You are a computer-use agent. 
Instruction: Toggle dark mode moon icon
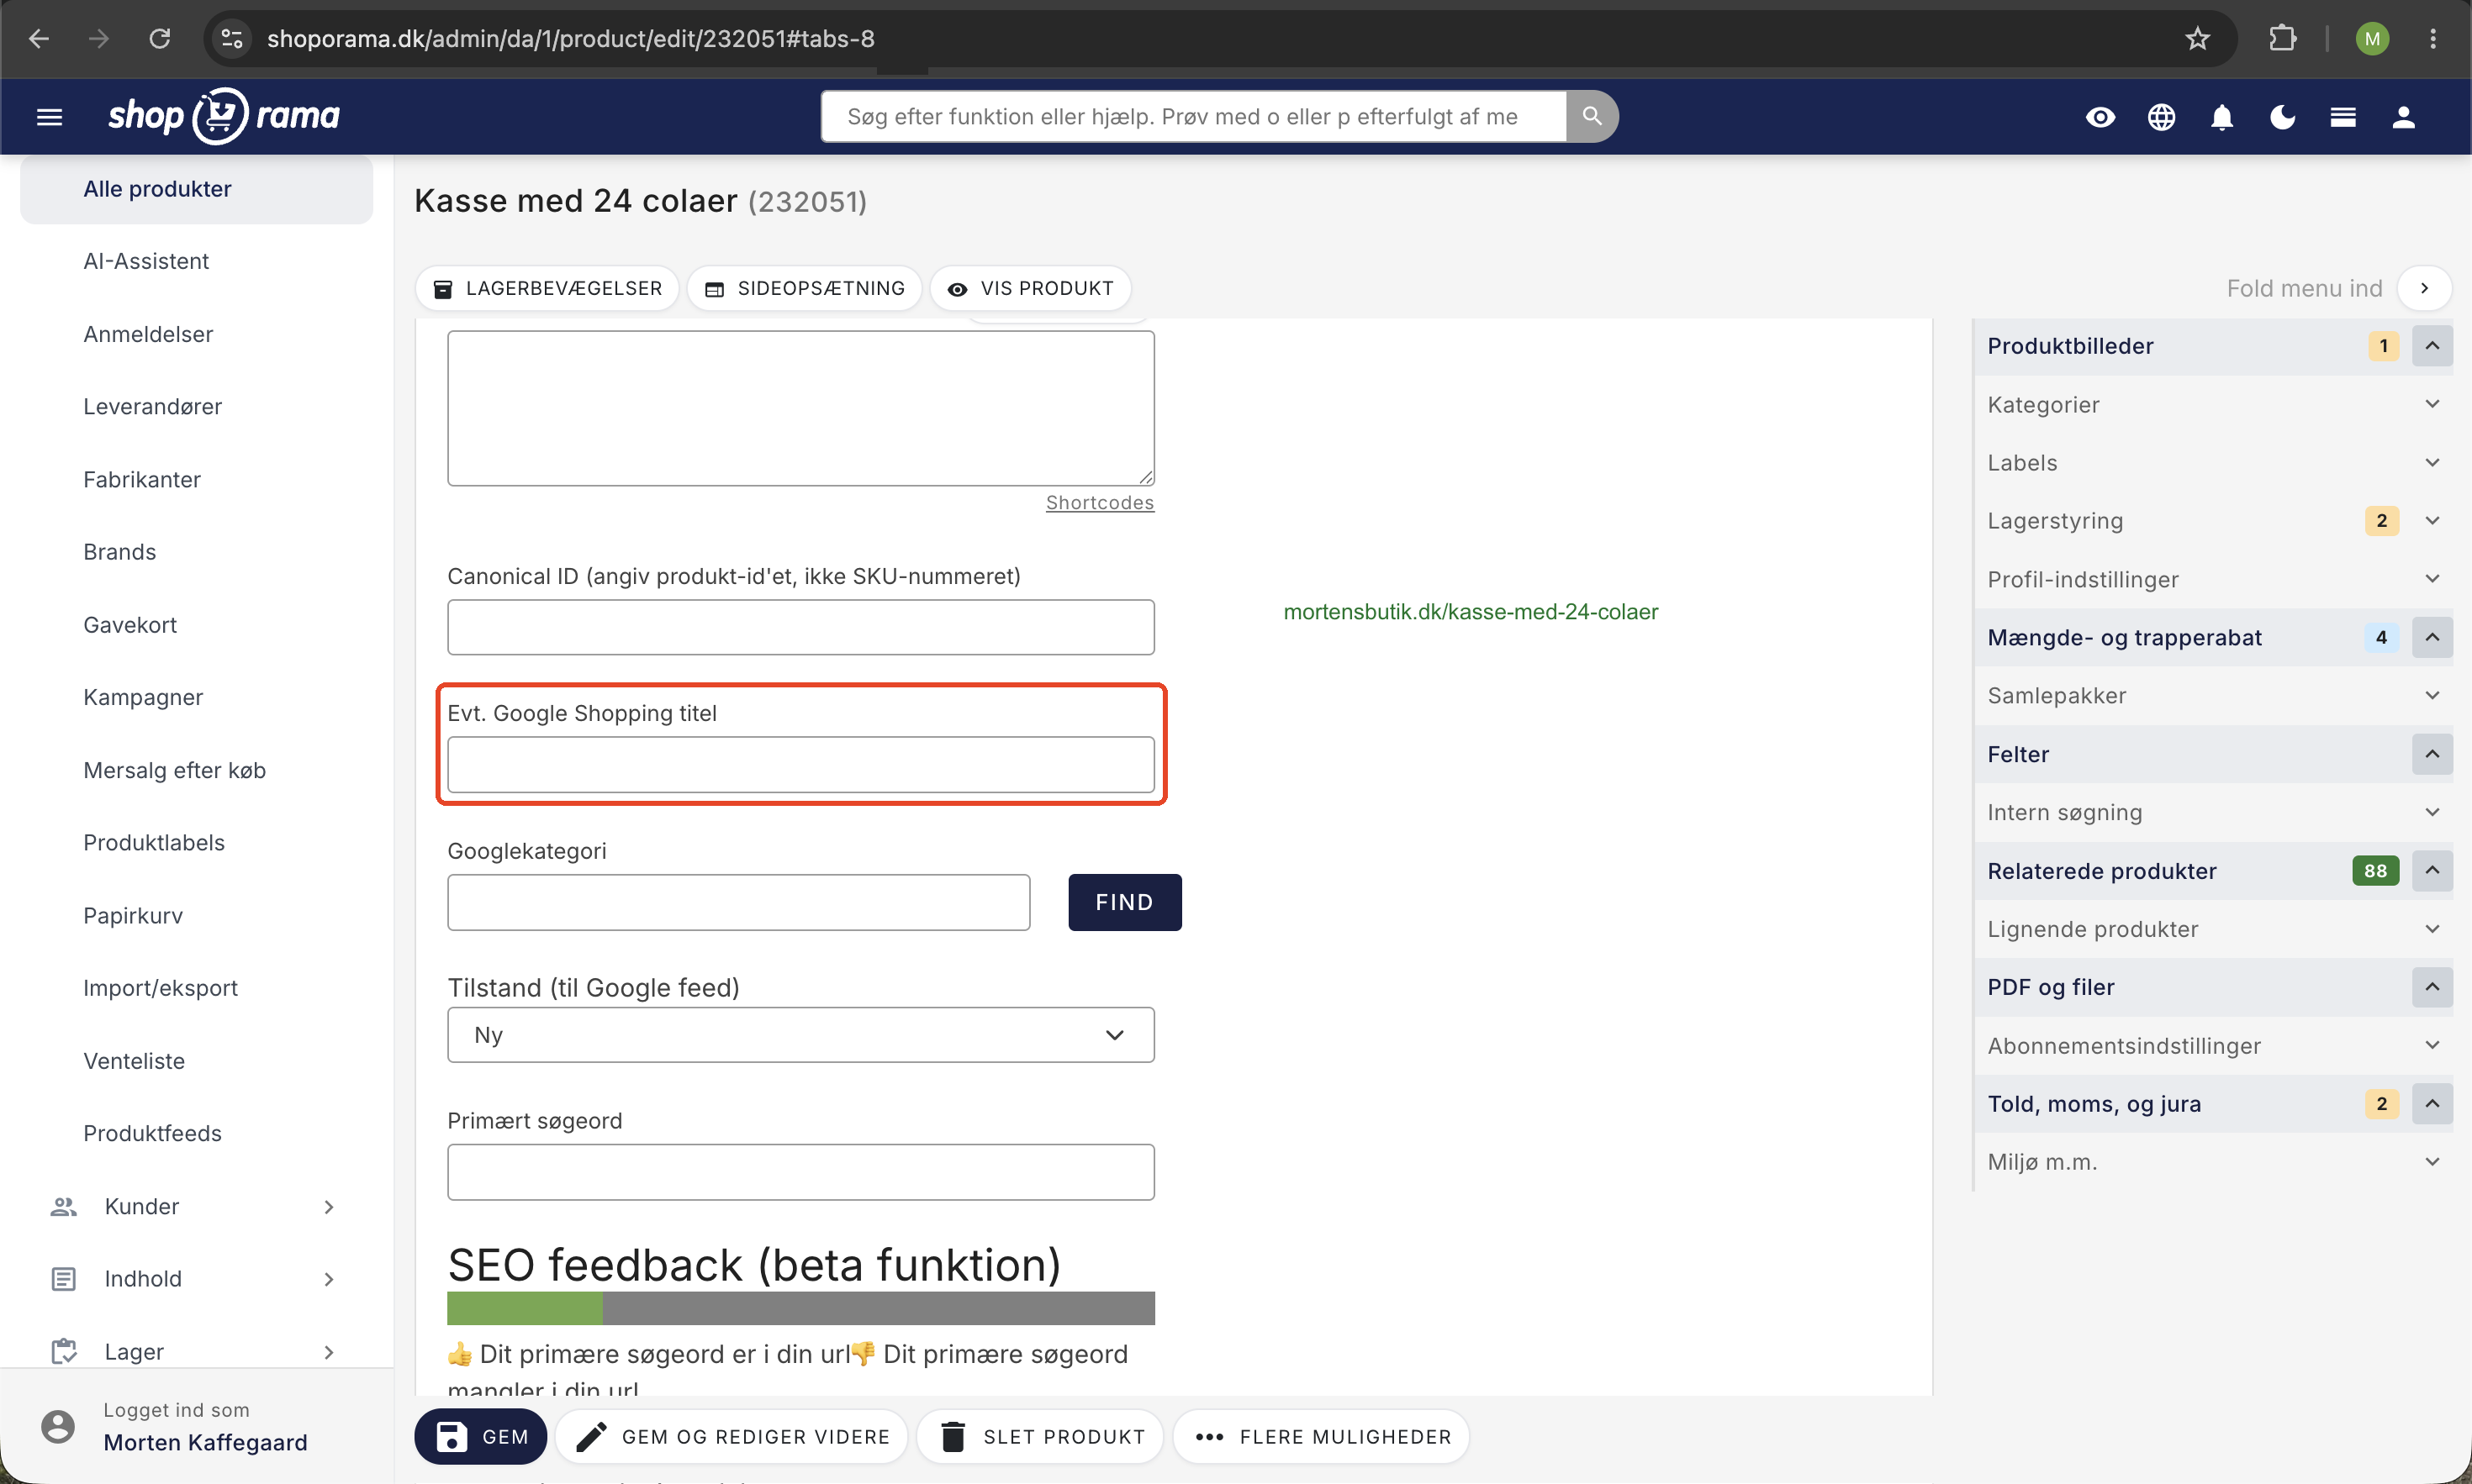[x=2282, y=117]
